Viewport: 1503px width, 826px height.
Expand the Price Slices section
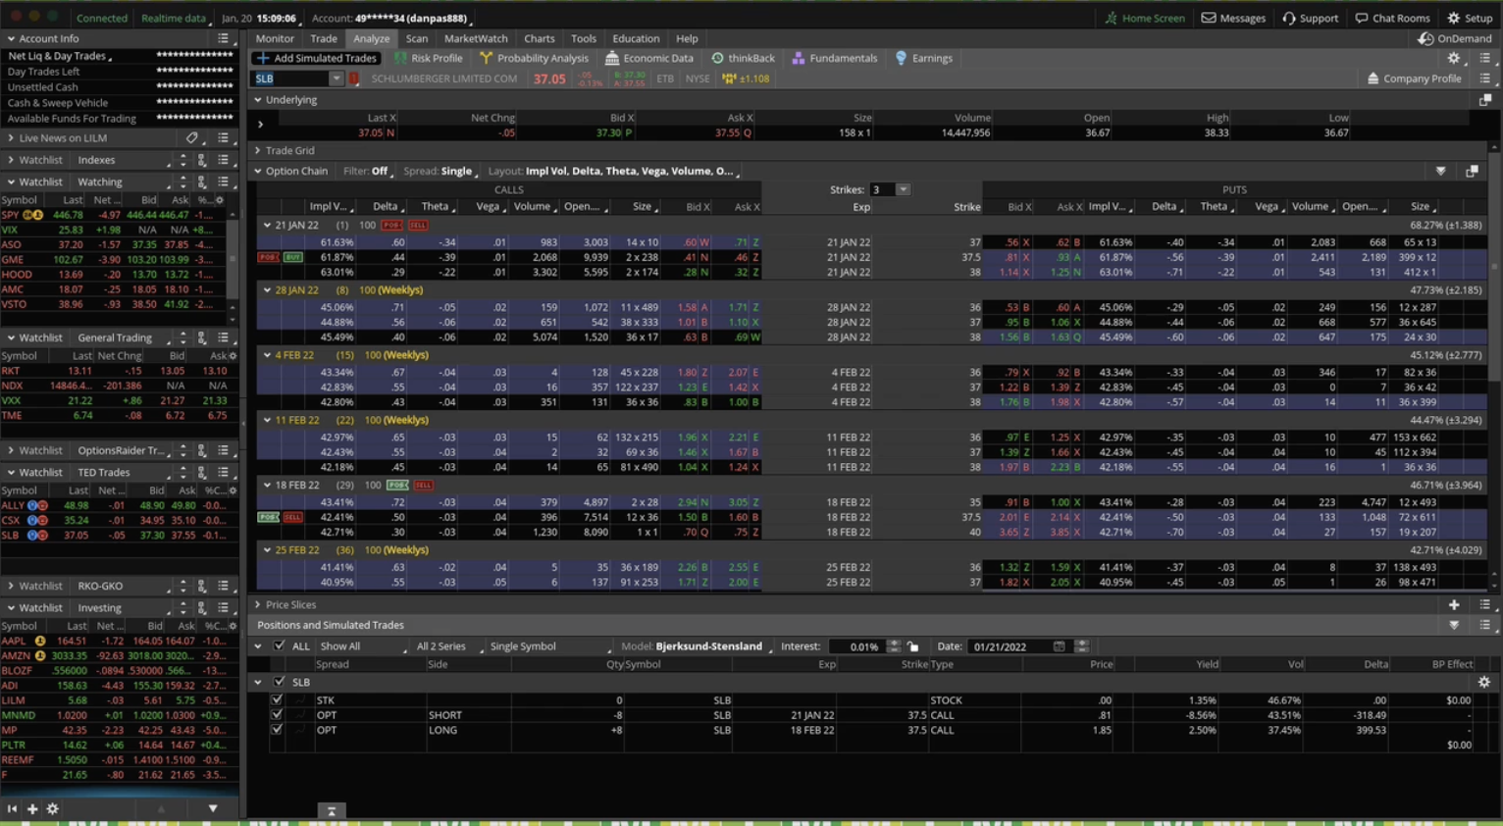258,605
